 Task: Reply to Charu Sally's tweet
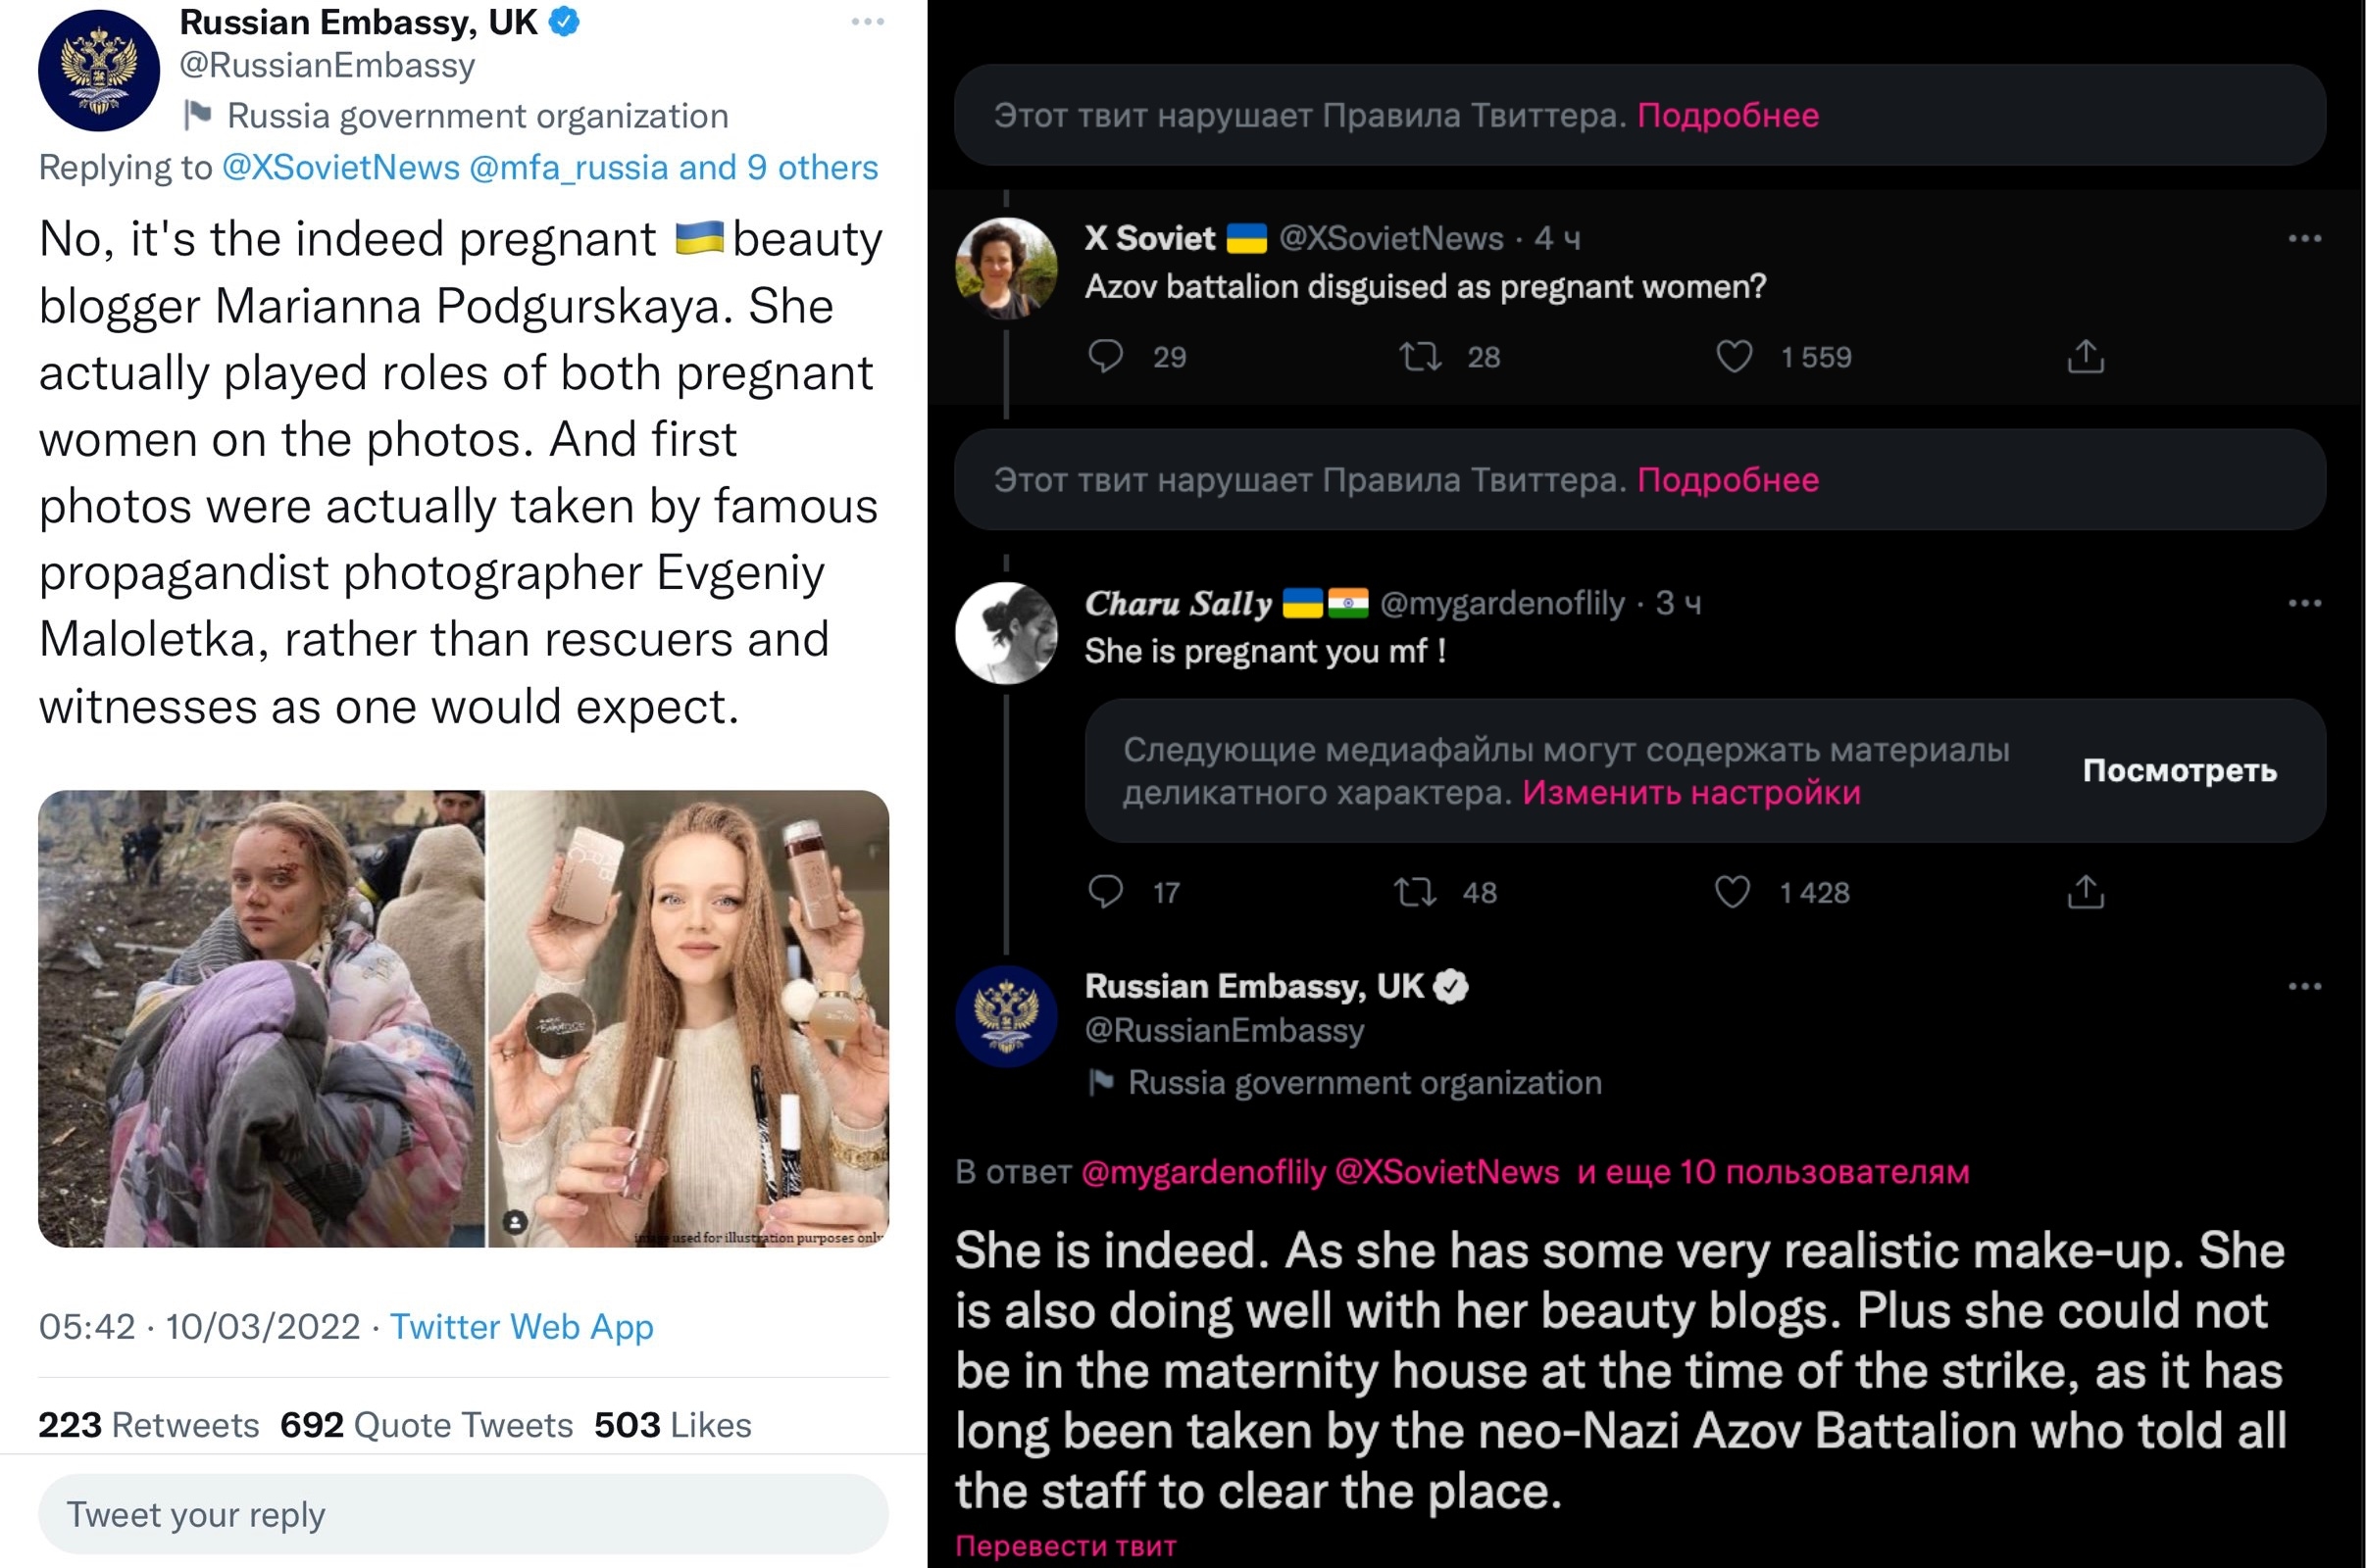coord(1105,891)
